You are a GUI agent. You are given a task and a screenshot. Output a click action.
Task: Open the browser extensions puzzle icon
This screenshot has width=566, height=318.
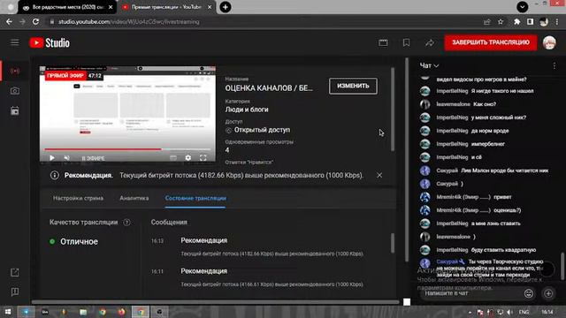(516, 22)
